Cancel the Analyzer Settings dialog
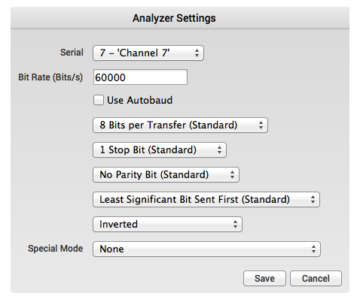The image size is (360, 308). [316, 278]
